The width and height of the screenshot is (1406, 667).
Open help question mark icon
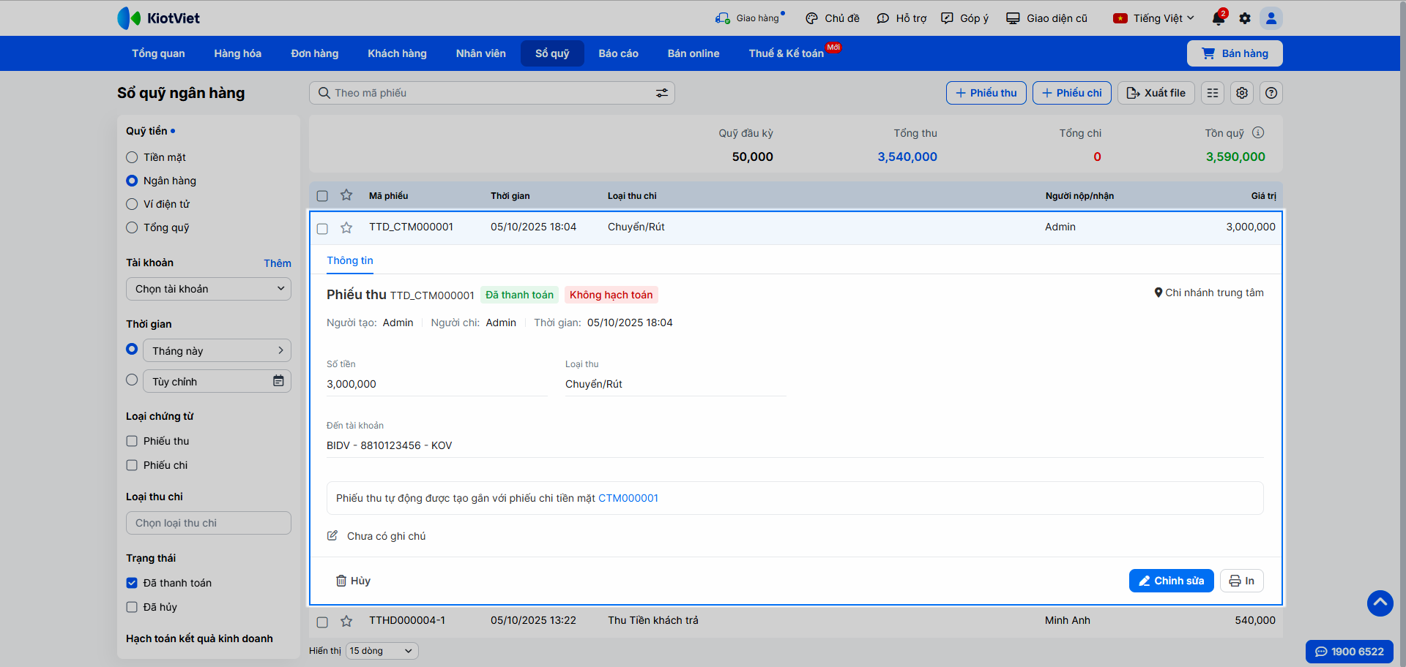[1271, 93]
